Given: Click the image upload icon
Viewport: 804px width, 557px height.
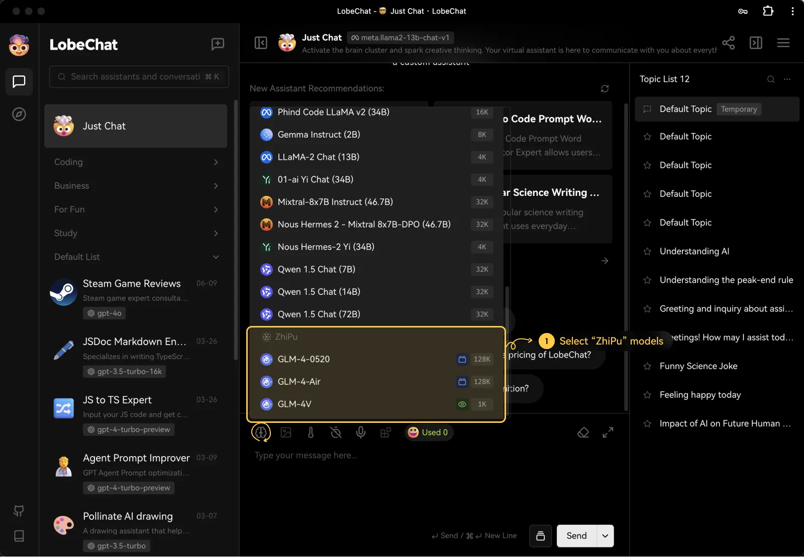Looking at the screenshot, I should pos(286,432).
